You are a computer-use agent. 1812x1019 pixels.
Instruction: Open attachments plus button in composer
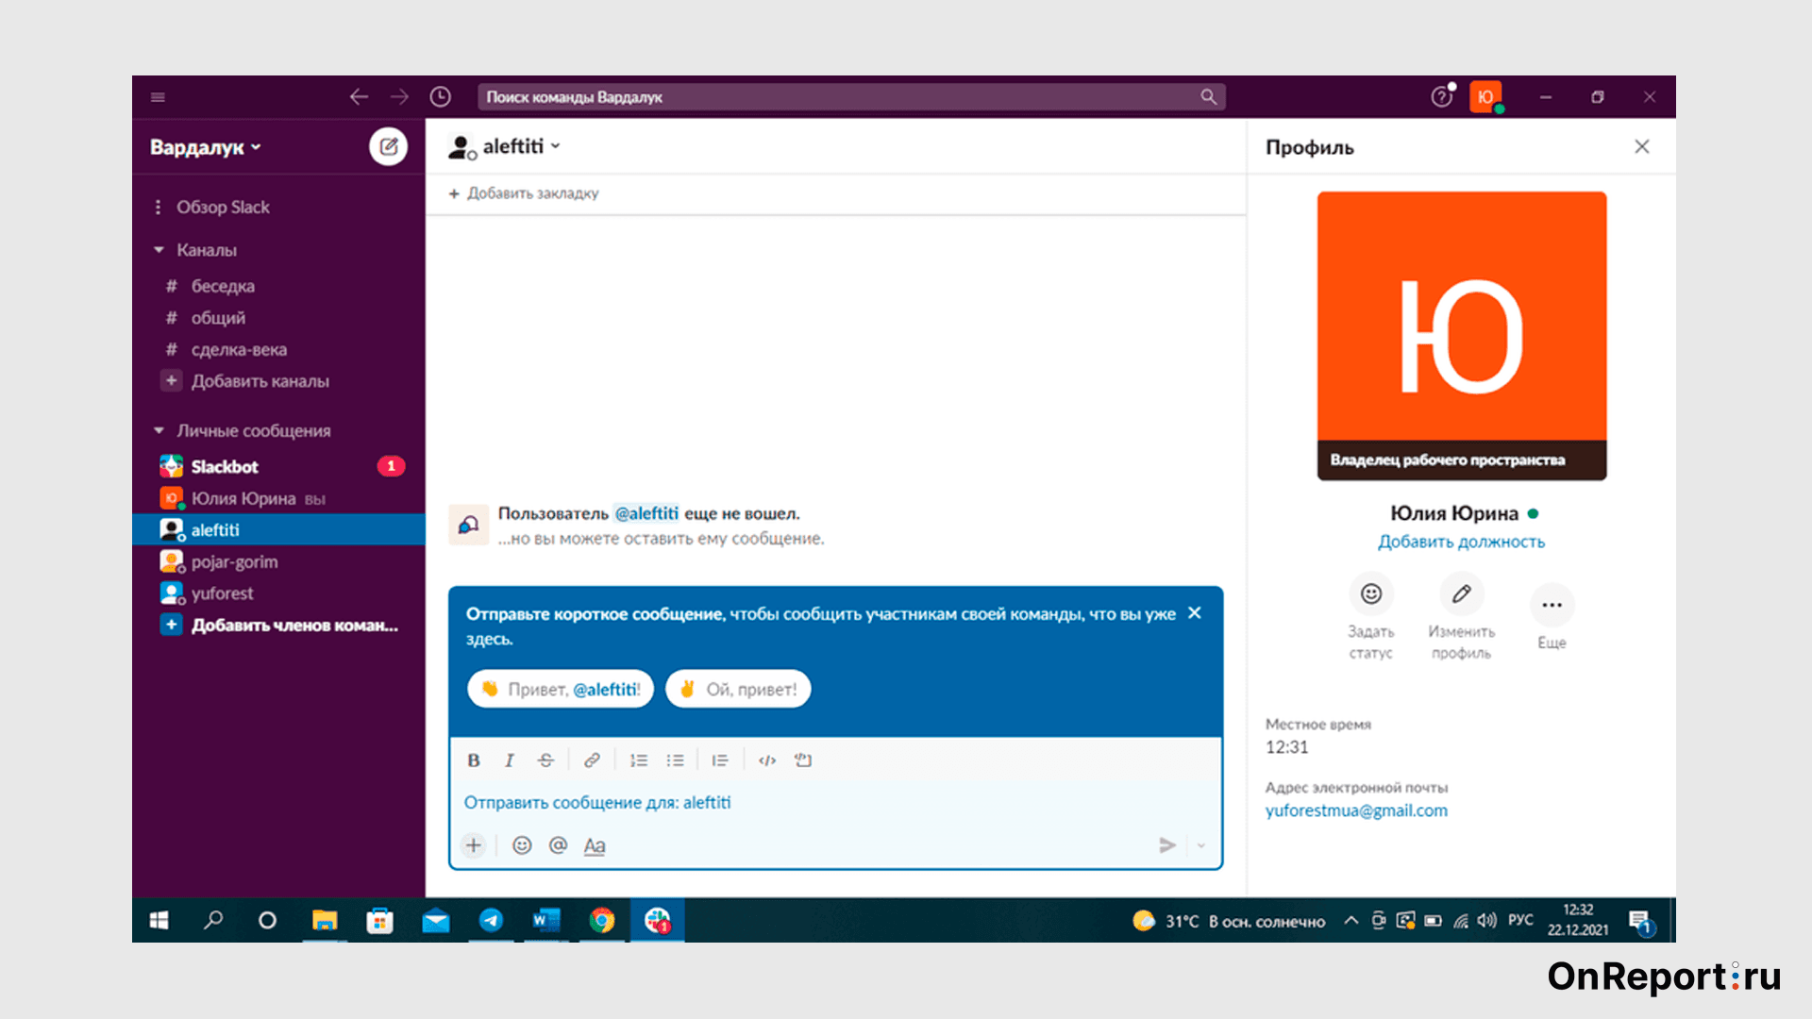click(x=474, y=845)
